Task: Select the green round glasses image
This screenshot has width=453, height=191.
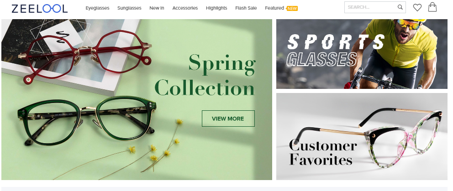Action: (x=87, y=121)
